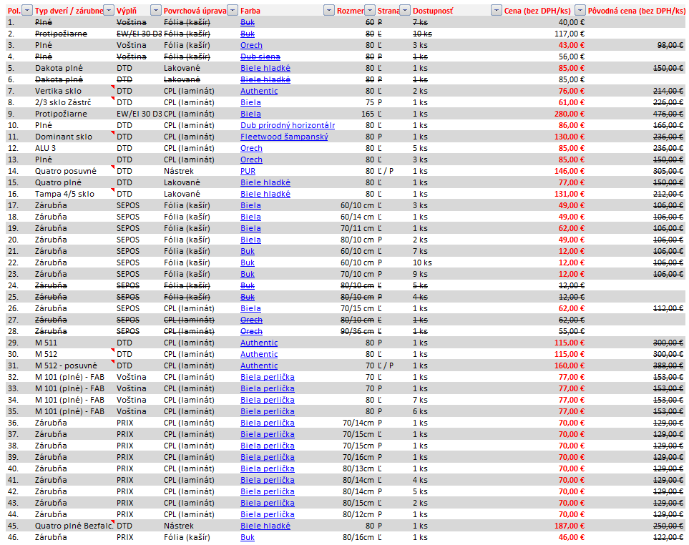Select the 98,00 € original price cell
689x545 pixels.
click(x=670, y=45)
